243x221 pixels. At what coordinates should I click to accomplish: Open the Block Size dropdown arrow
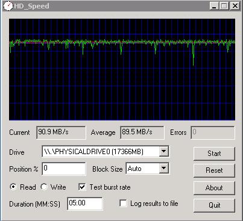(164, 168)
